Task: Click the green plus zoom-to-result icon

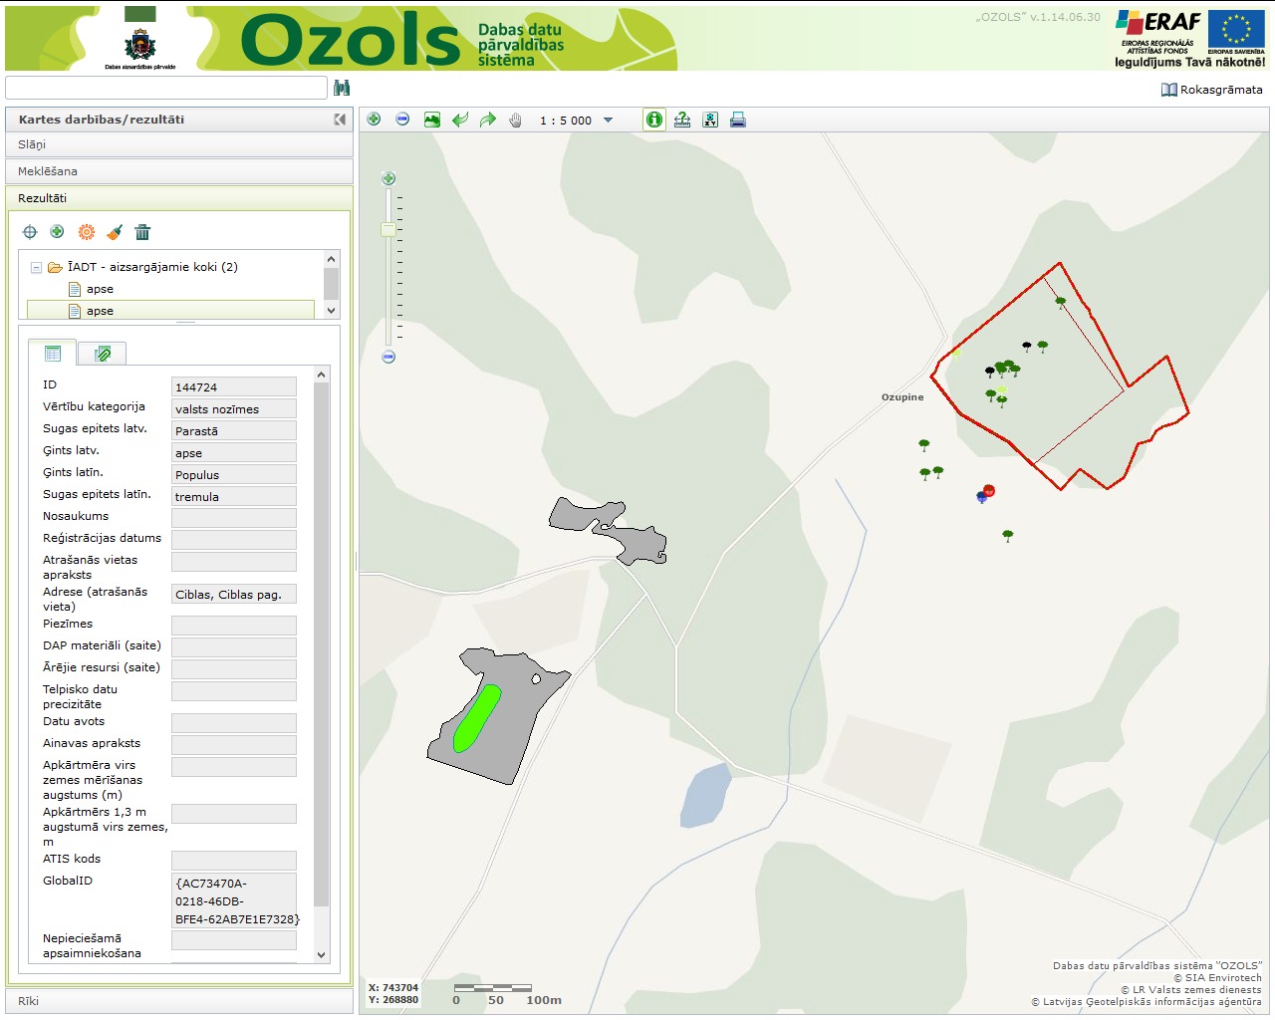Action: click(x=58, y=232)
